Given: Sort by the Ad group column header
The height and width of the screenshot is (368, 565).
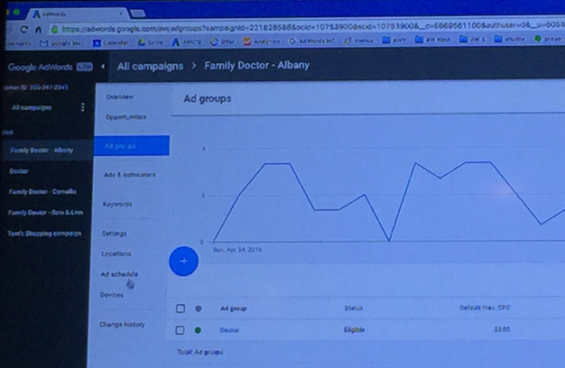Looking at the screenshot, I should pyautogui.click(x=234, y=308).
